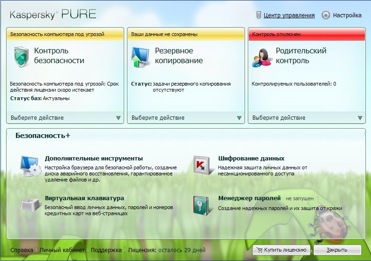Viewport: 371px width, 261px height.
Task: Click Родительский контроль title
Action: [x=301, y=56]
